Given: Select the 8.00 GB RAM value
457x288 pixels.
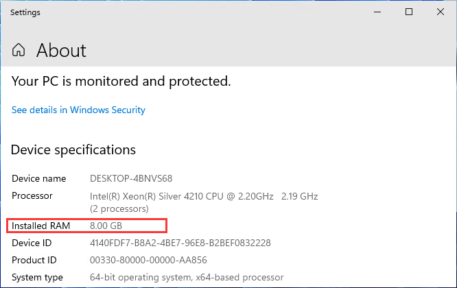Looking at the screenshot, I should tap(106, 226).
